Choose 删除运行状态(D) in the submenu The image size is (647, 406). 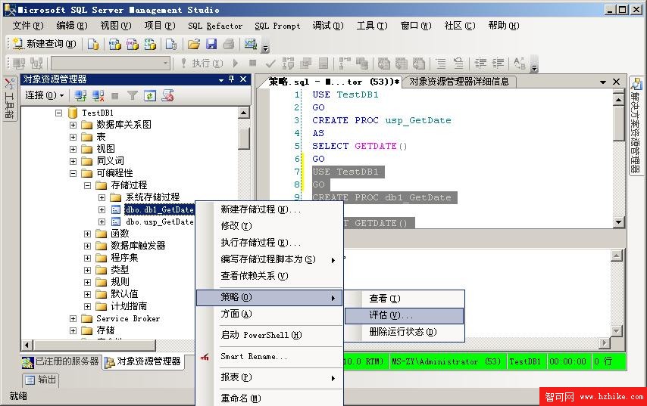click(404, 332)
